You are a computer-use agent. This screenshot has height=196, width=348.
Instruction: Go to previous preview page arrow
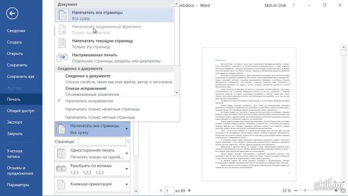click(161, 191)
